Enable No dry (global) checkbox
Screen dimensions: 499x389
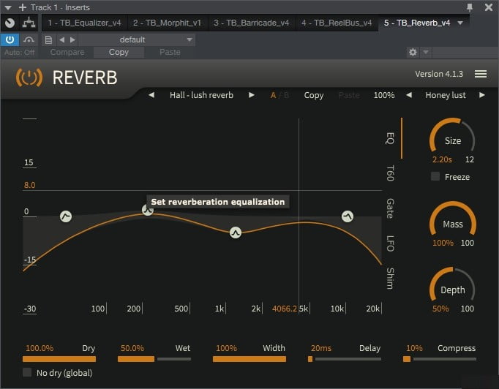(x=27, y=372)
